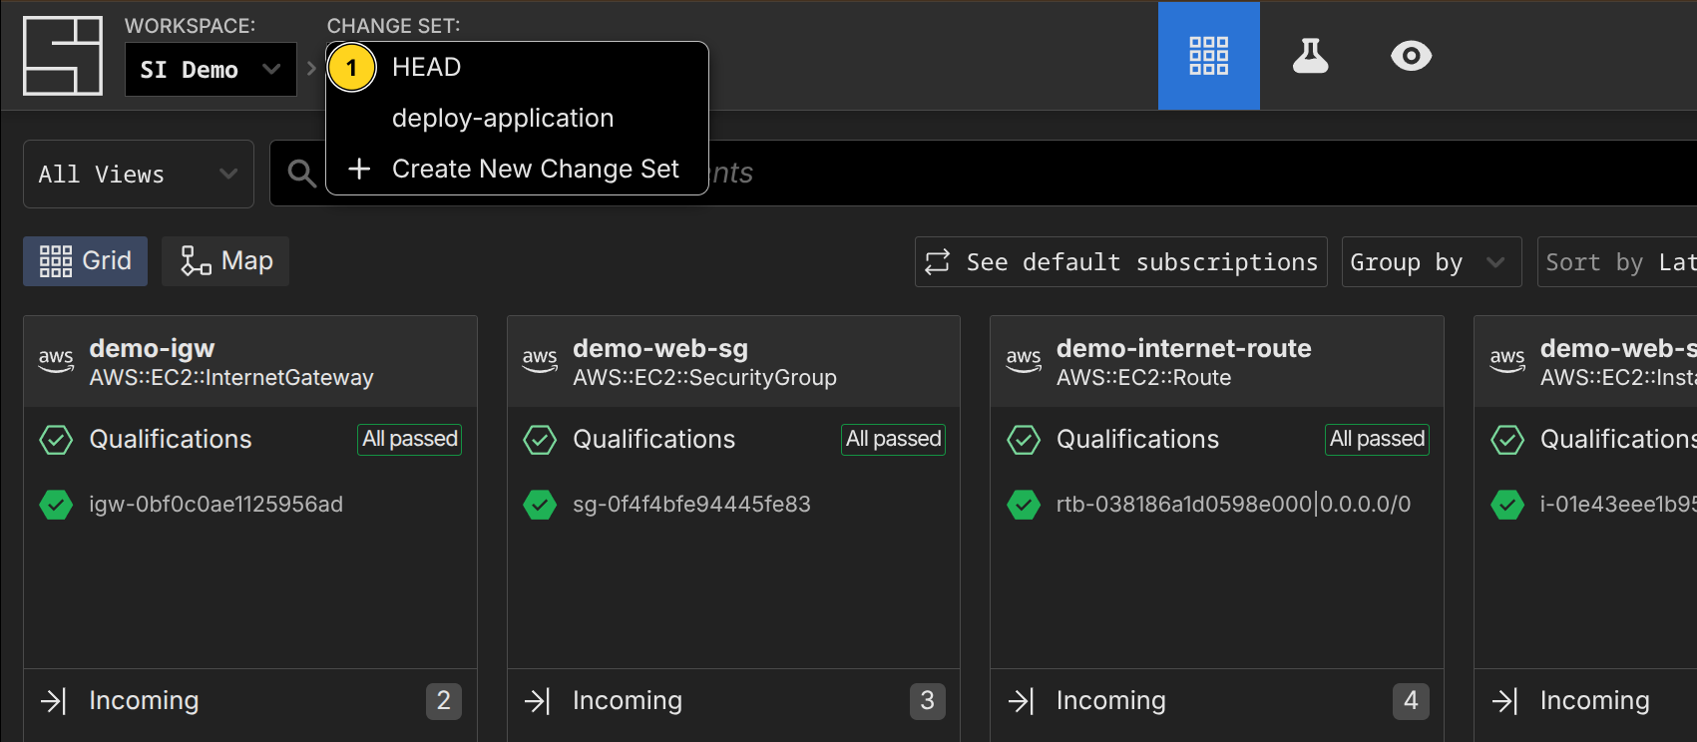
Task: Click the System Initiative logo icon
Action: (x=63, y=56)
